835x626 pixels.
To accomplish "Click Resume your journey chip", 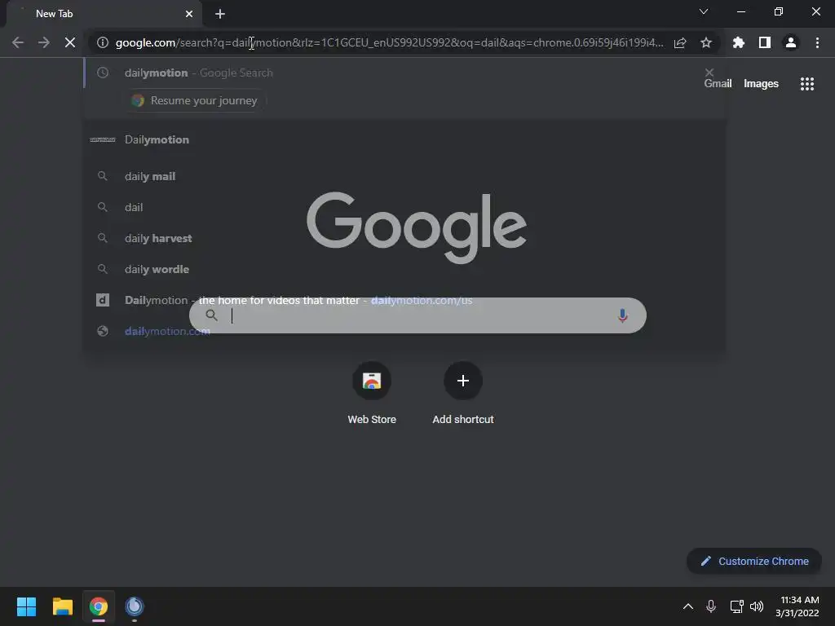I will point(196,100).
